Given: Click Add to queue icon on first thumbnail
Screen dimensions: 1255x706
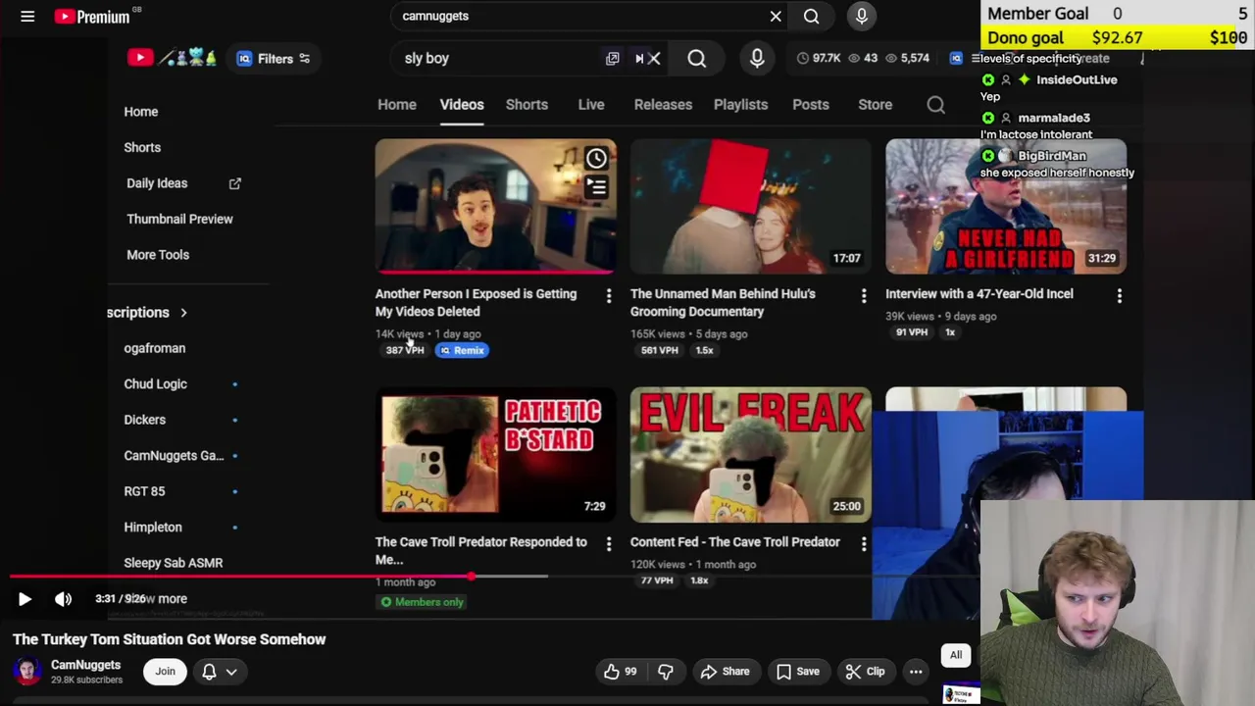Looking at the screenshot, I should pos(596,186).
